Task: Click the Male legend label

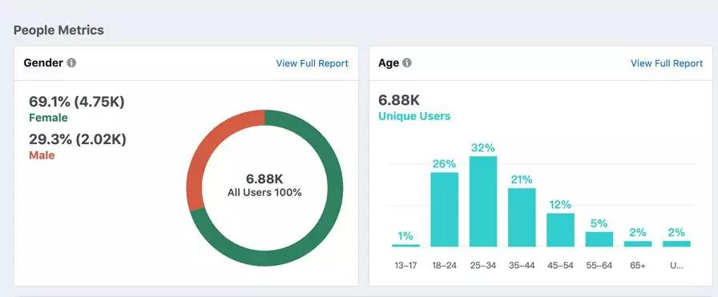Action: click(x=42, y=155)
